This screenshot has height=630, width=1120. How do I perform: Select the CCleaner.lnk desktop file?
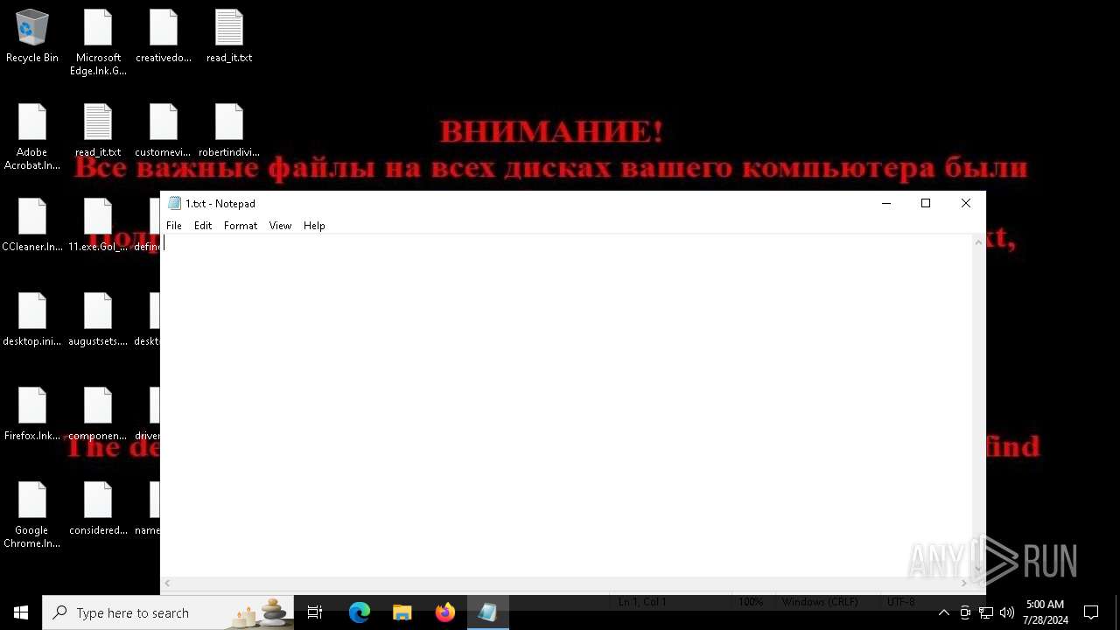click(32, 226)
